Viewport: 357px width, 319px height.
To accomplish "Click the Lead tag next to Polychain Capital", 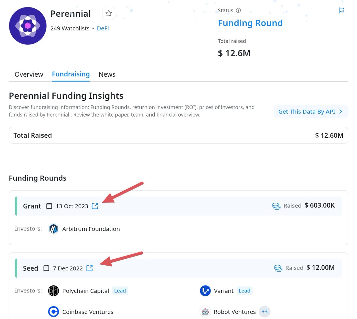I will coord(120,291).
